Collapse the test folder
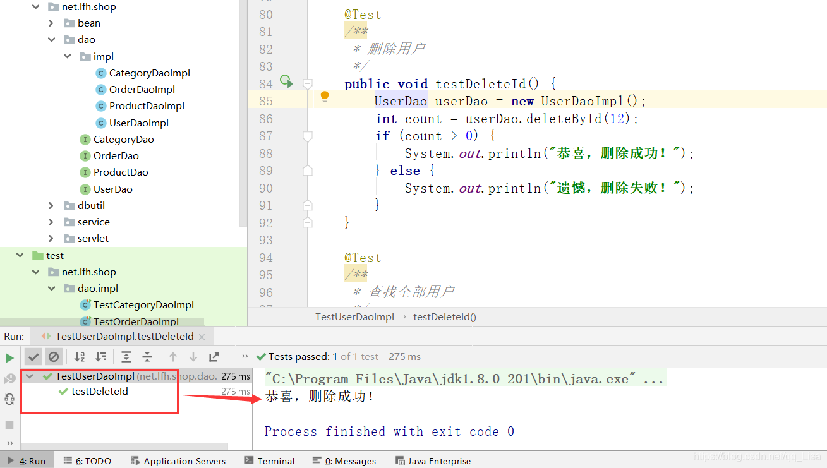This screenshot has width=827, height=468. coord(20,255)
